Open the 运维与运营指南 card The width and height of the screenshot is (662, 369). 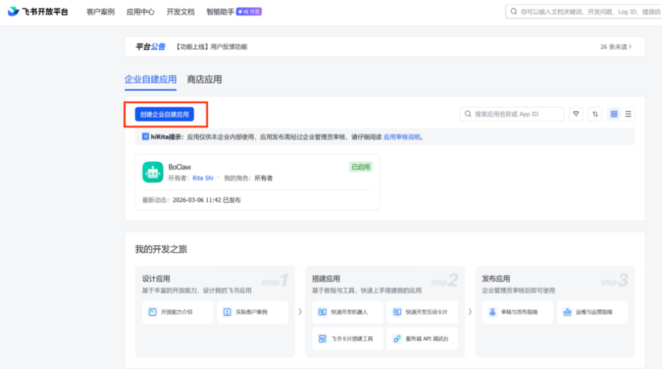pyautogui.click(x=592, y=312)
